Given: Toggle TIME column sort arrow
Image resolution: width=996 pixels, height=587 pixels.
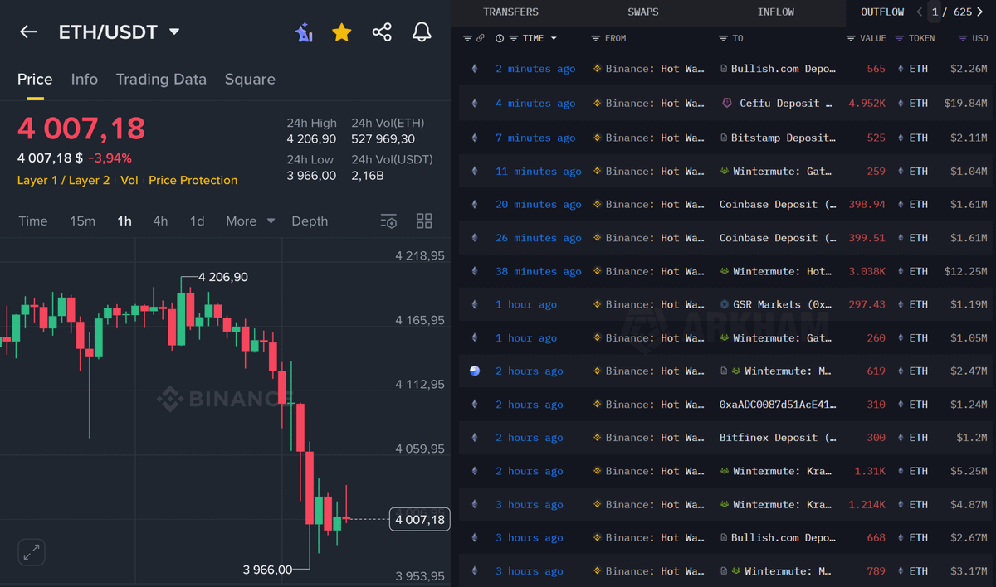Looking at the screenshot, I should 554,38.
